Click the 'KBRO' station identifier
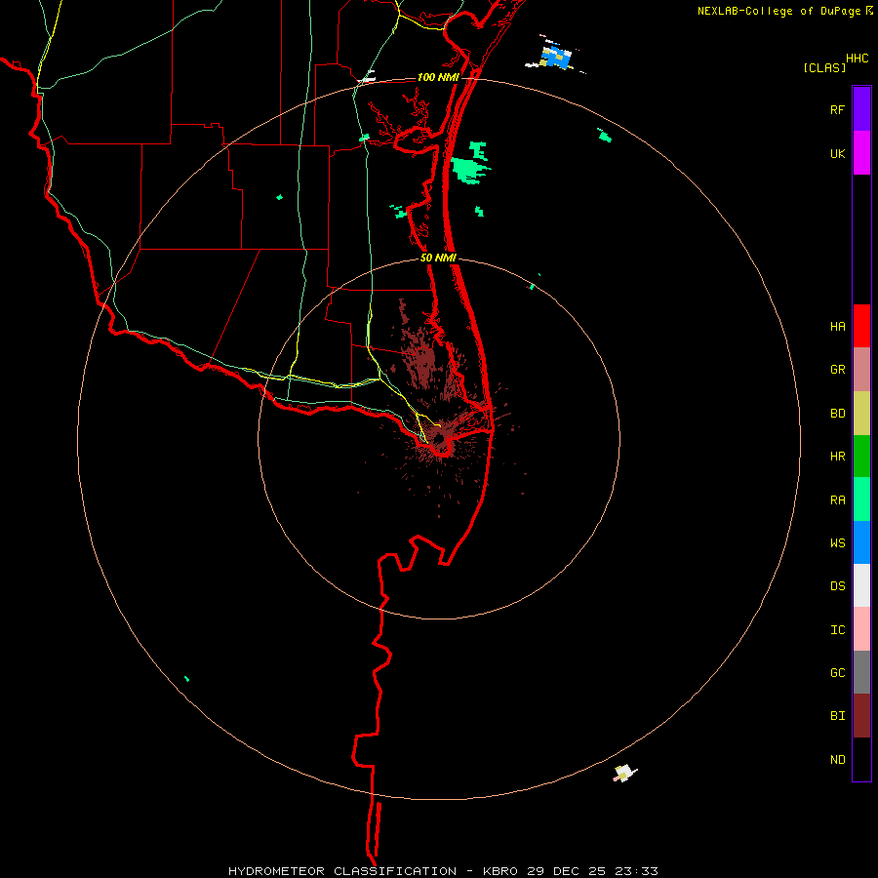Screen dimensions: 878x878 pos(502,871)
